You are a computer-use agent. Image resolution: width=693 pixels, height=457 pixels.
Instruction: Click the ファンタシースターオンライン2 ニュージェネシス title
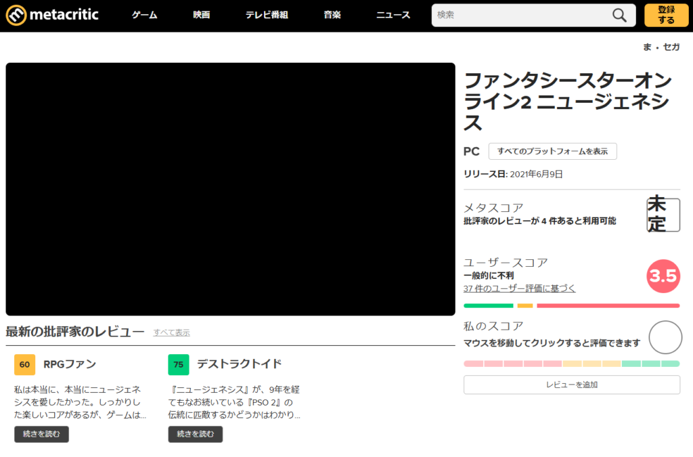coord(568,102)
